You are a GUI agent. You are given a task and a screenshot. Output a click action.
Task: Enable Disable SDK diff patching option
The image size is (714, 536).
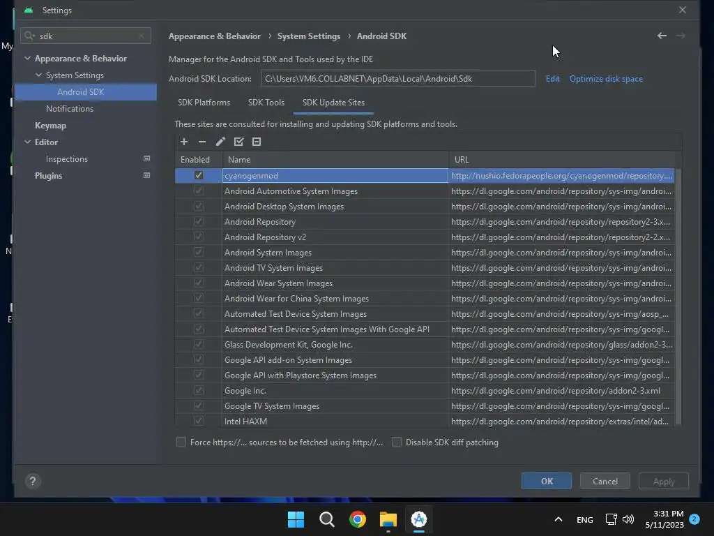[397, 442]
